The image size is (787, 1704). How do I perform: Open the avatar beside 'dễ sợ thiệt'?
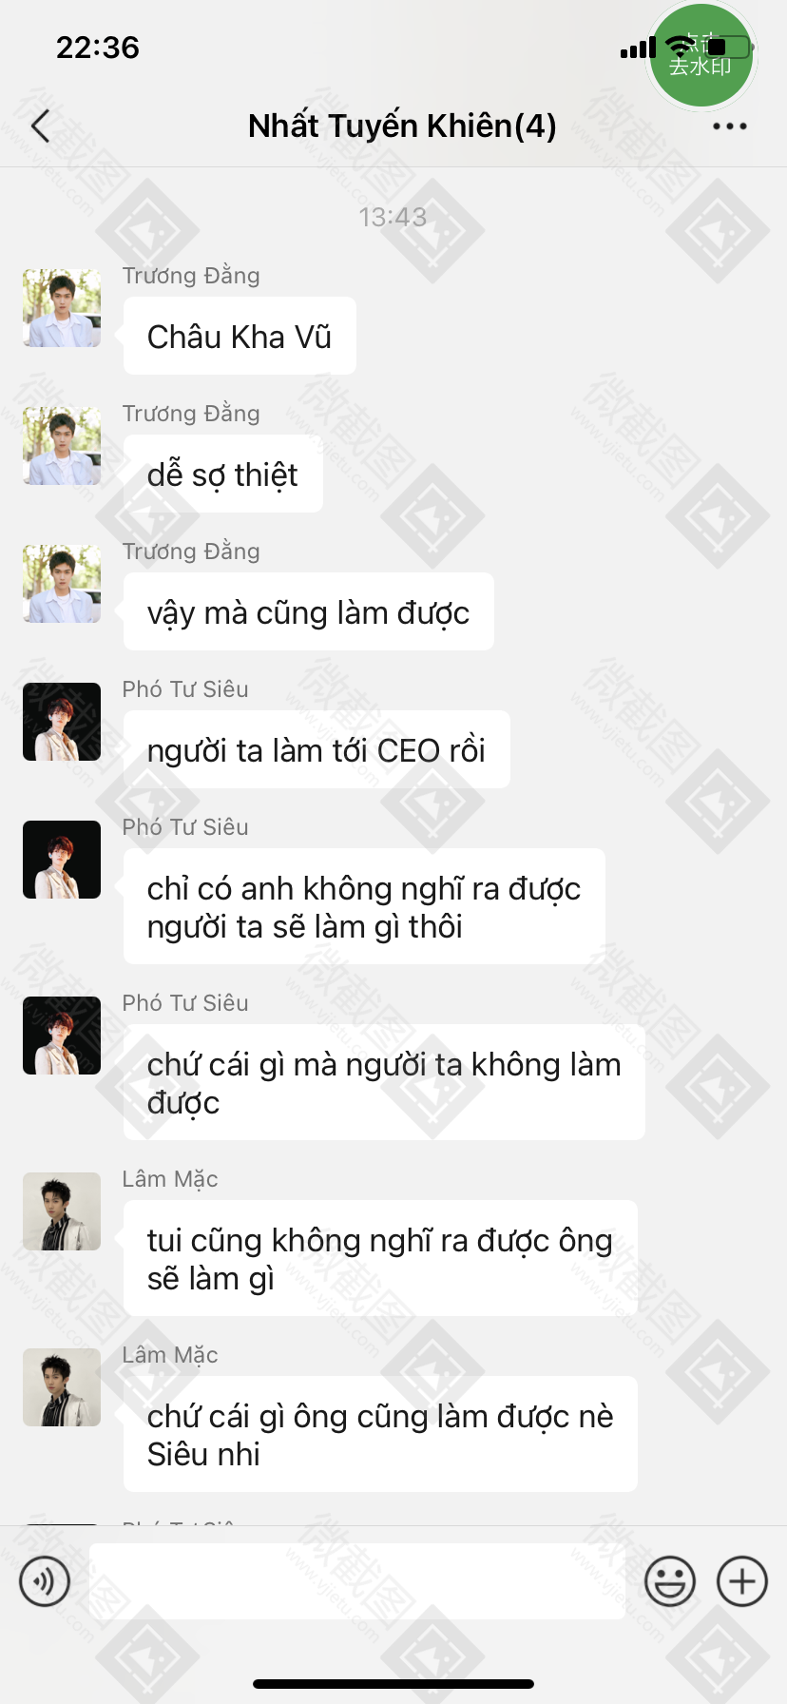pyautogui.click(x=62, y=446)
